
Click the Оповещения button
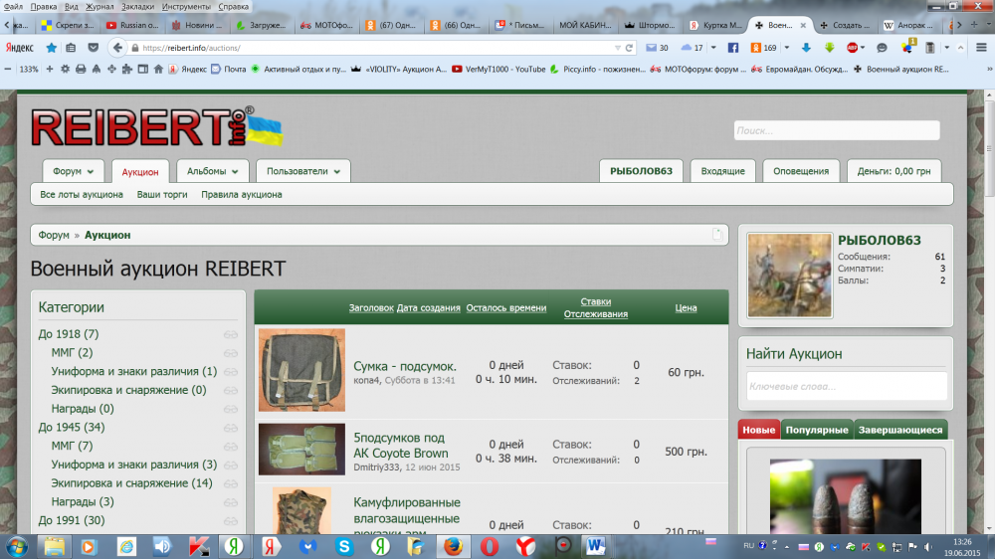pos(801,171)
